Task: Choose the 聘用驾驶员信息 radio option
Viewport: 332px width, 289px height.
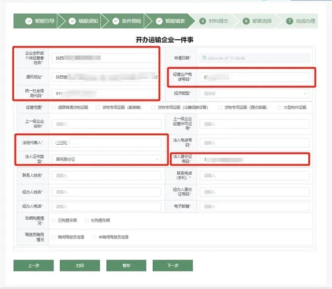Action: click(54, 237)
